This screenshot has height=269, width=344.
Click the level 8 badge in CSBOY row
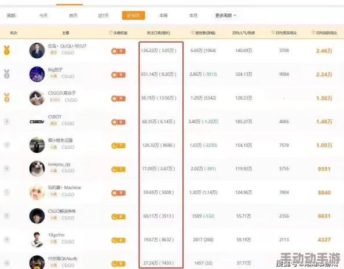pyautogui.click(x=118, y=122)
